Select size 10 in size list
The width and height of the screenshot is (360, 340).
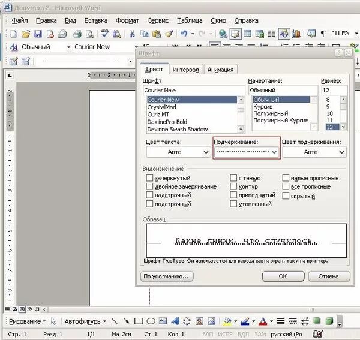(329, 113)
